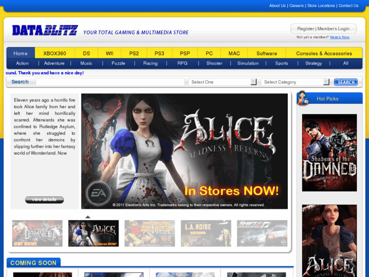Click the DataBlitz logo

pos(45,30)
